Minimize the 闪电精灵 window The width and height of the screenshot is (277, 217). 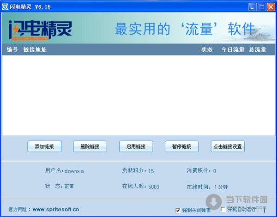tap(253, 6)
